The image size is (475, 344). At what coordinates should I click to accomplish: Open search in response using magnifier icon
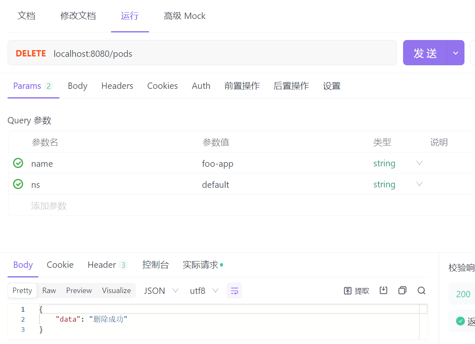421,291
